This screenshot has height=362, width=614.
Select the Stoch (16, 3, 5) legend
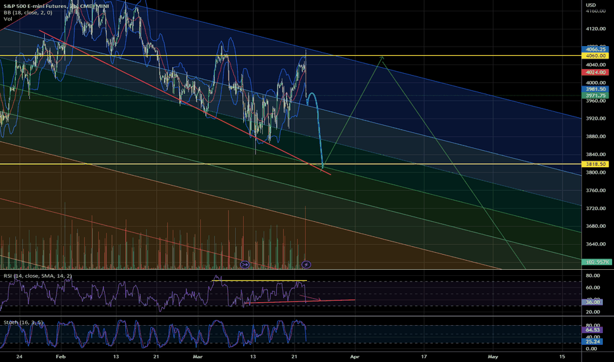[23, 322]
